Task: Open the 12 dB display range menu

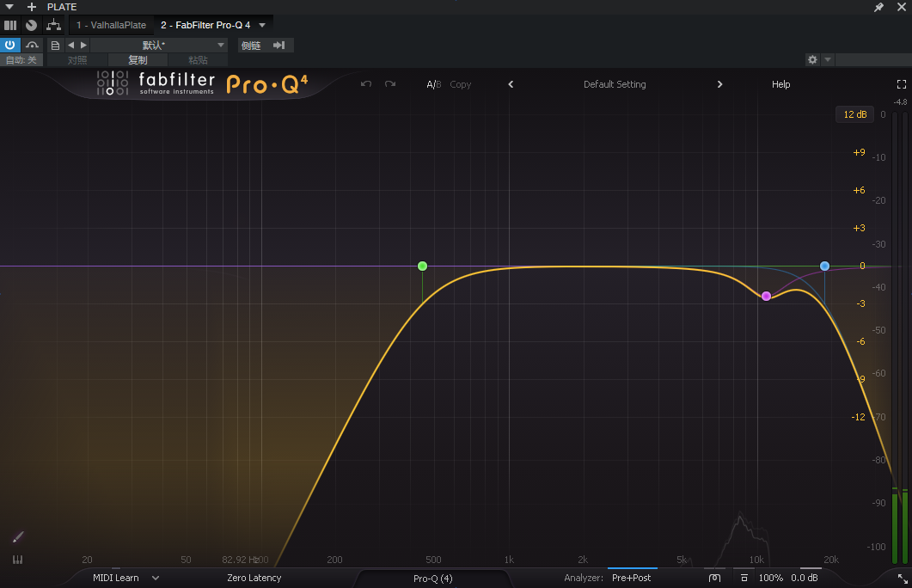Action: [855, 114]
